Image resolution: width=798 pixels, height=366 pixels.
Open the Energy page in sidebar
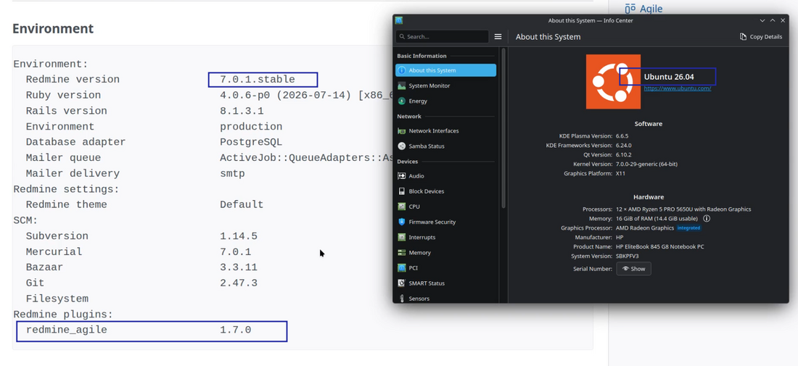pos(446,101)
